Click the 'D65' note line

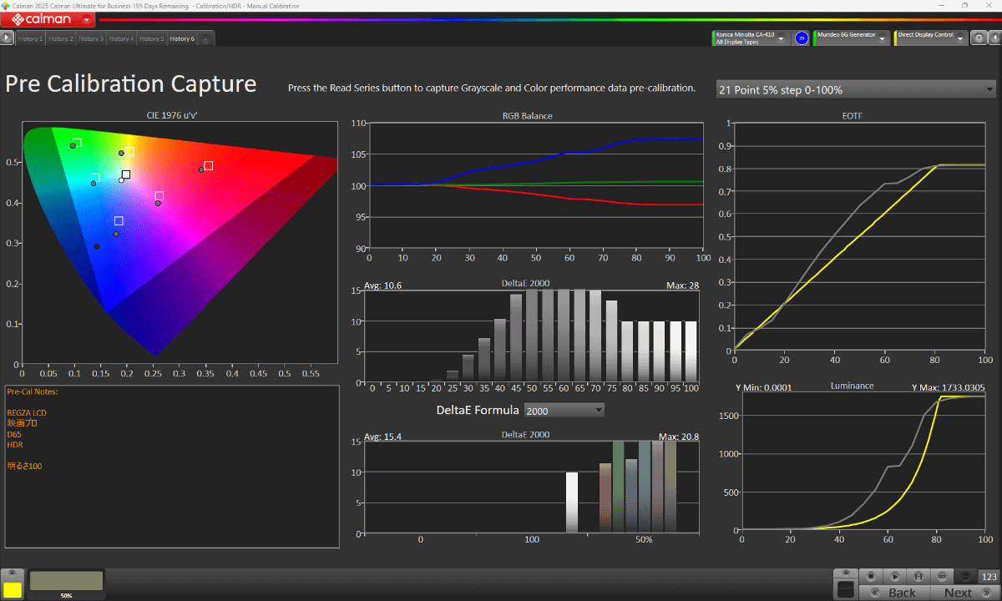pyautogui.click(x=14, y=434)
